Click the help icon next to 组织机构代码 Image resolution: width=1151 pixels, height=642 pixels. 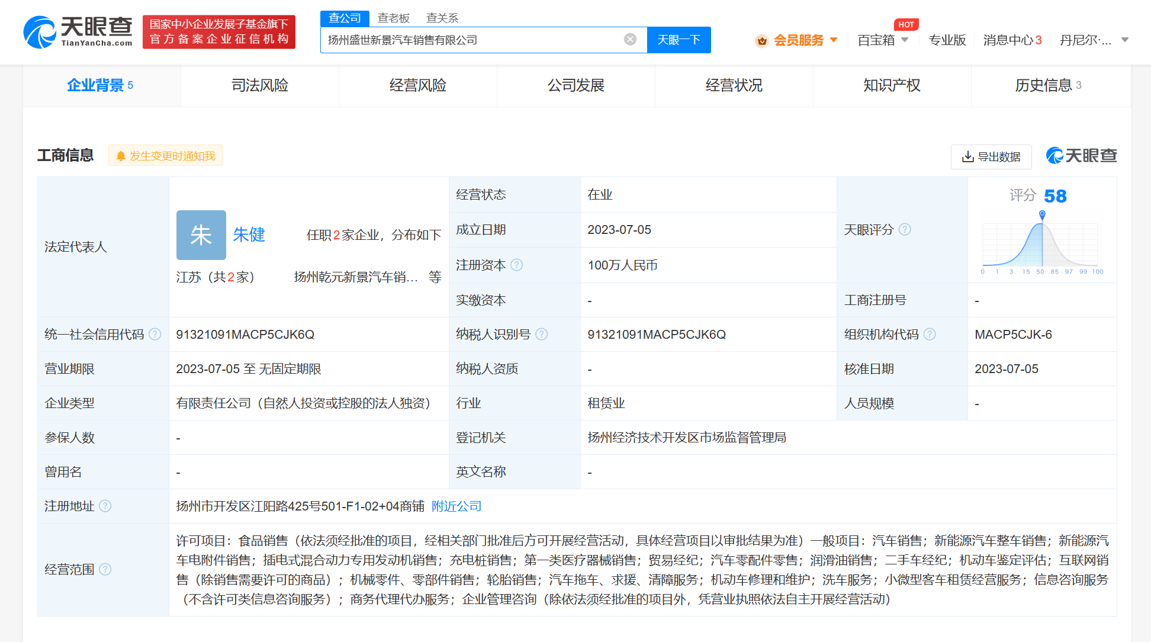[930, 335]
